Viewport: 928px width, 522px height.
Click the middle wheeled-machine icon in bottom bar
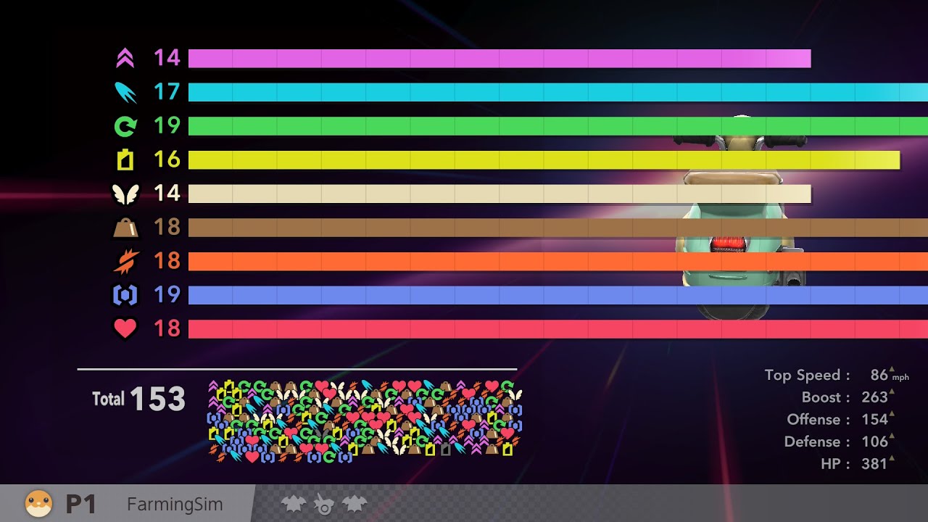click(323, 504)
